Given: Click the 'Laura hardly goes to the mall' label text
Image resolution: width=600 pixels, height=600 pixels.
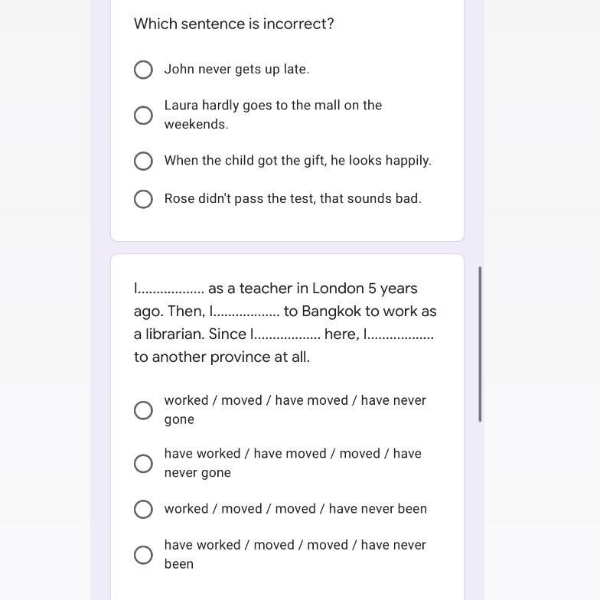Looking at the screenshot, I should click(x=272, y=114).
